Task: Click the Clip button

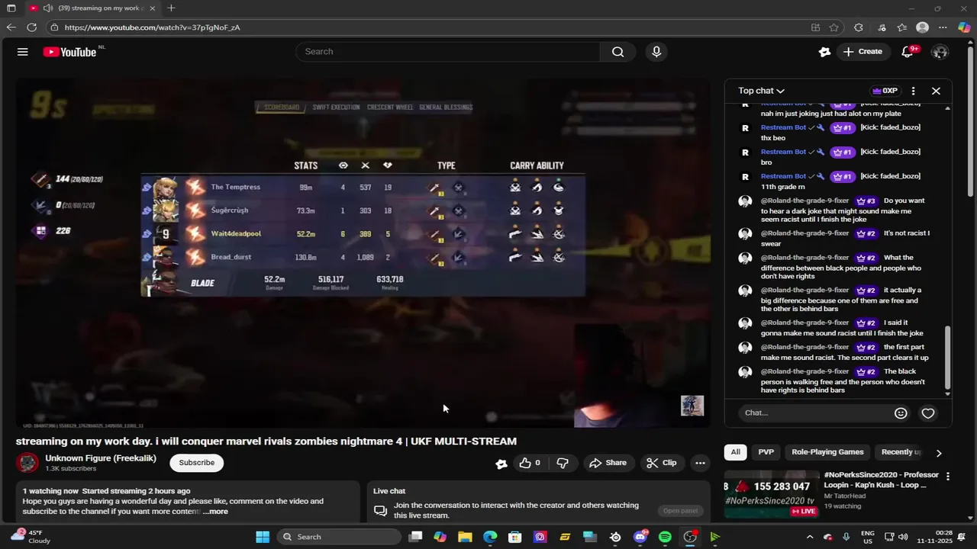Action: click(661, 463)
